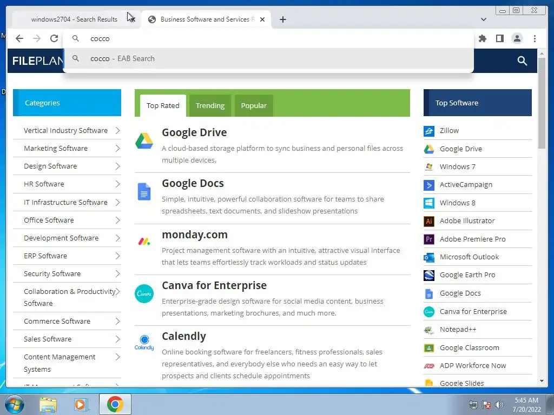Select the 'cocco - EAB Search' suggestion
The width and height of the screenshot is (554, 415).
coord(268,58)
